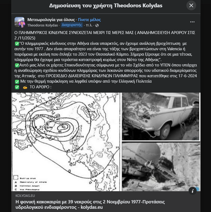Viewport: 211px width, 212px height.
Task: Open article titled Η φονική κακοκαιρία με 39 νεκρούς
Action: click(90, 204)
